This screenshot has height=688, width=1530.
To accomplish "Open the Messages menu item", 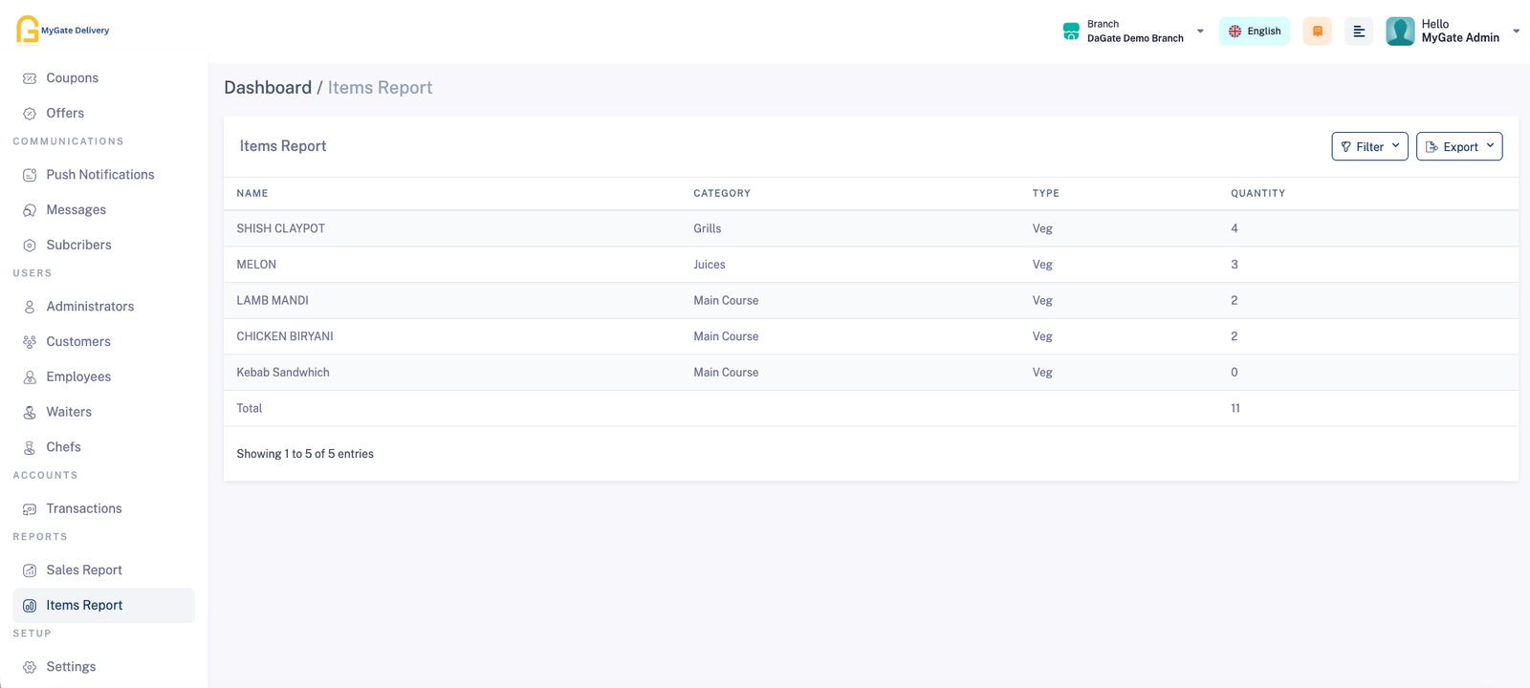I will [76, 210].
